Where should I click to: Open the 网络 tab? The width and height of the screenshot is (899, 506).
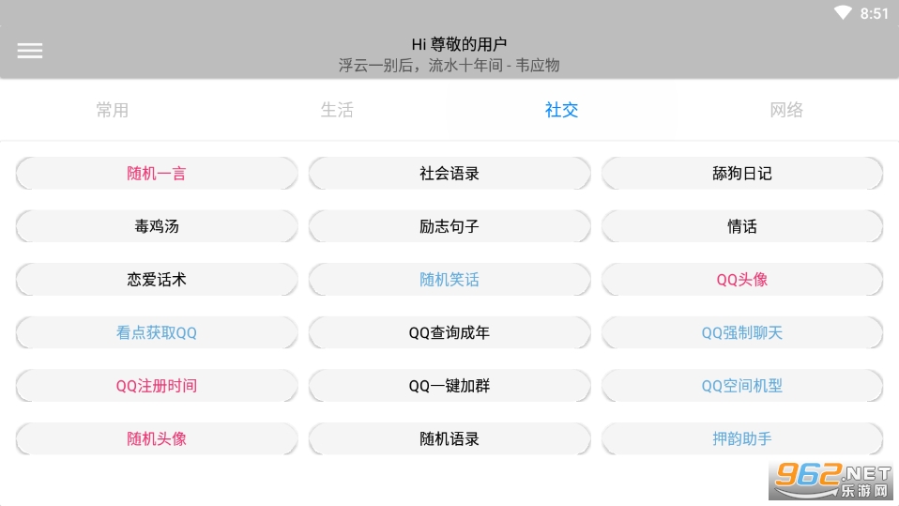[786, 110]
